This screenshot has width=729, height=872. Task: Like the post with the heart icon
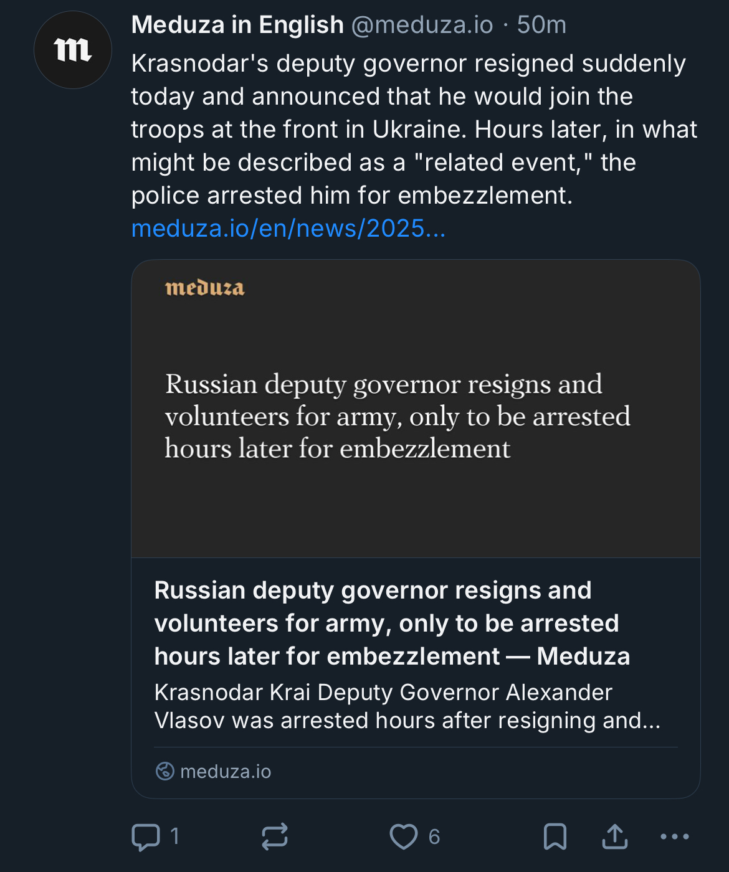[403, 836]
